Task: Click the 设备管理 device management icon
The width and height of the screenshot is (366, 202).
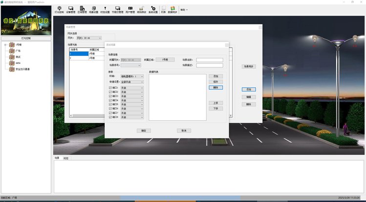Action: 71,9
